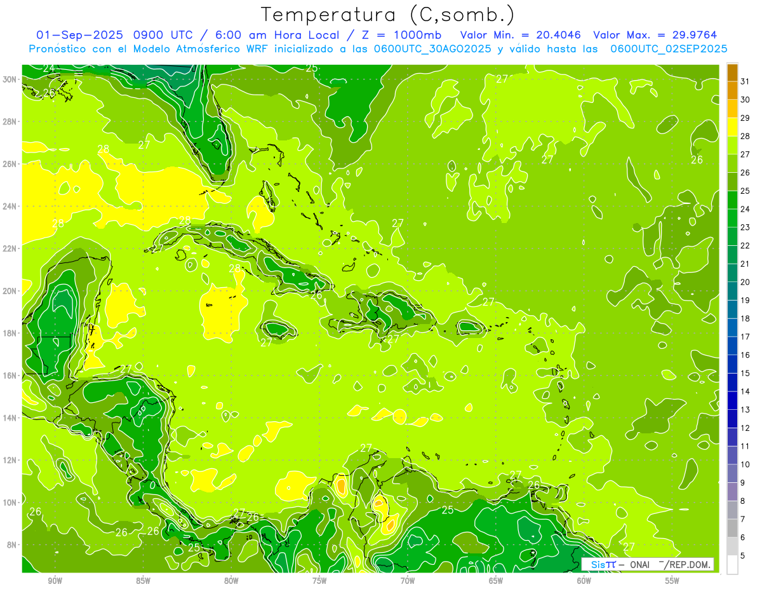Click the grey legend swatch between 6 and 7
This screenshot has height=589, width=762.
(732, 528)
